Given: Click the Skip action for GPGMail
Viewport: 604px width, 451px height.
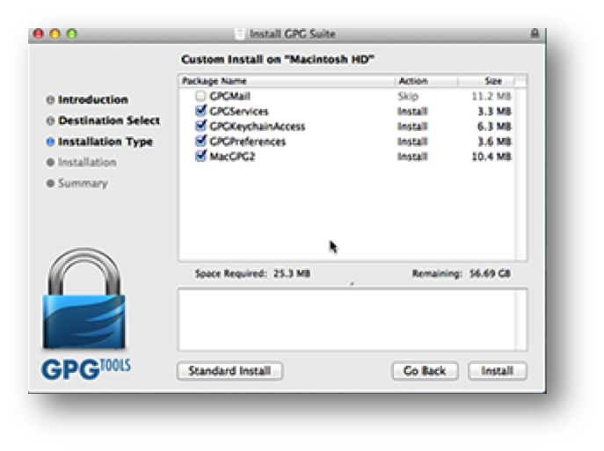Looking at the screenshot, I should pyautogui.click(x=408, y=96).
